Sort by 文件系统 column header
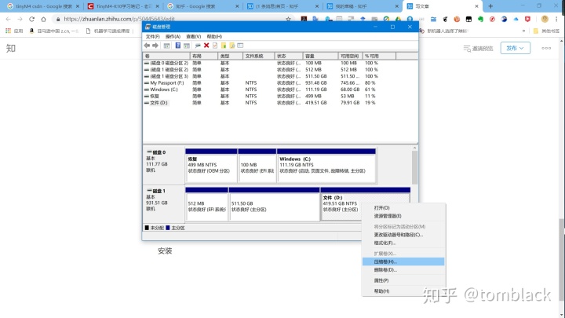565x318 pixels. point(259,56)
